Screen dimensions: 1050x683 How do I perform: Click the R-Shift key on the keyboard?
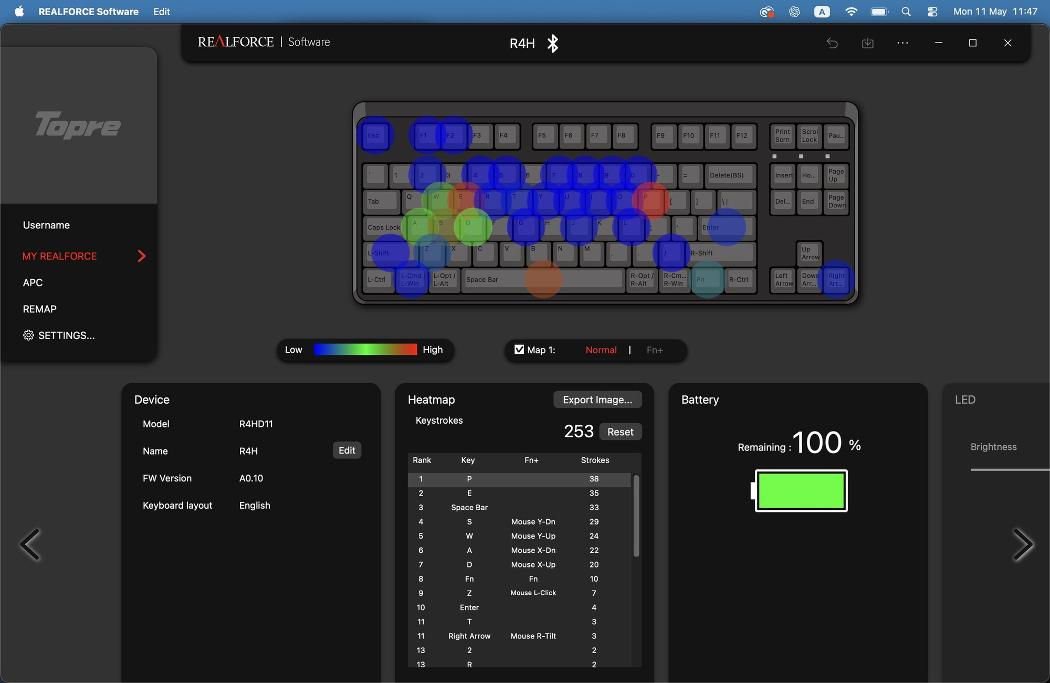point(721,253)
